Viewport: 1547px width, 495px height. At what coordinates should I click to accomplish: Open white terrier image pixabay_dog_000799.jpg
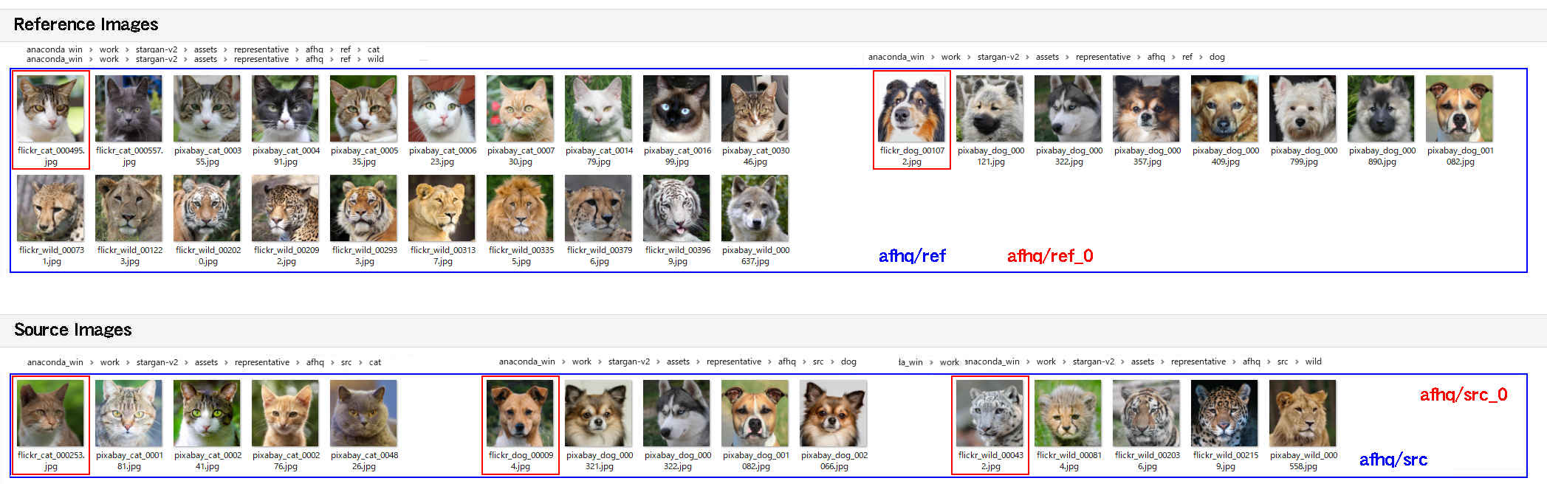click(1303, 109)
